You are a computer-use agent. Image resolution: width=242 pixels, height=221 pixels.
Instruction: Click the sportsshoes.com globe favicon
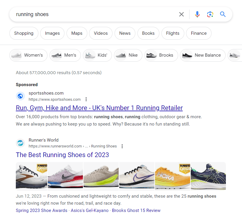20,96
